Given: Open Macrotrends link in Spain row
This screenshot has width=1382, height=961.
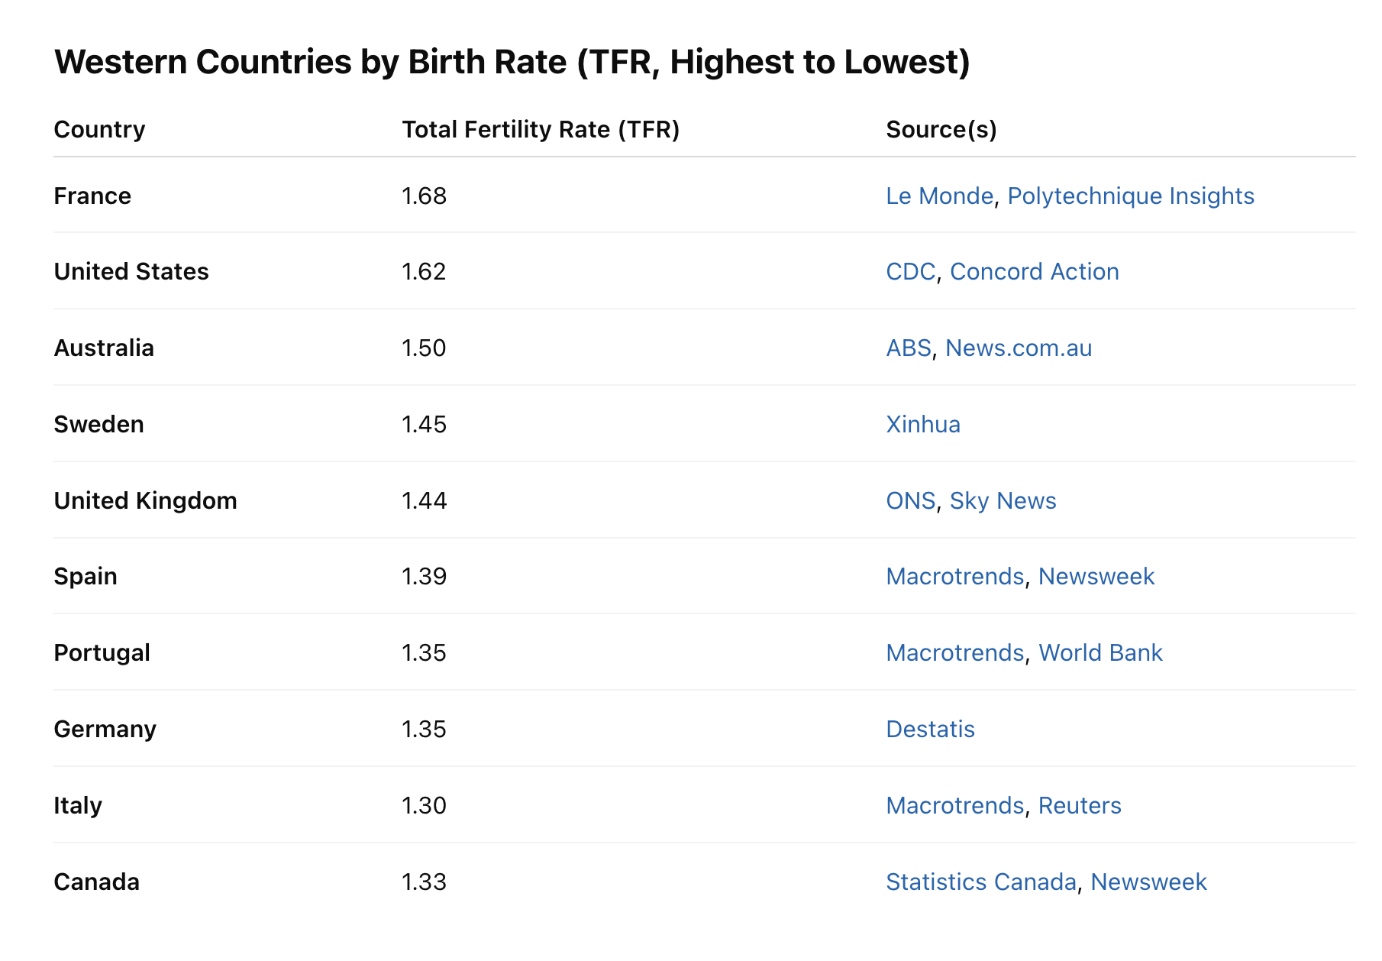Looking at the screenshot, I should pos(955,577).
